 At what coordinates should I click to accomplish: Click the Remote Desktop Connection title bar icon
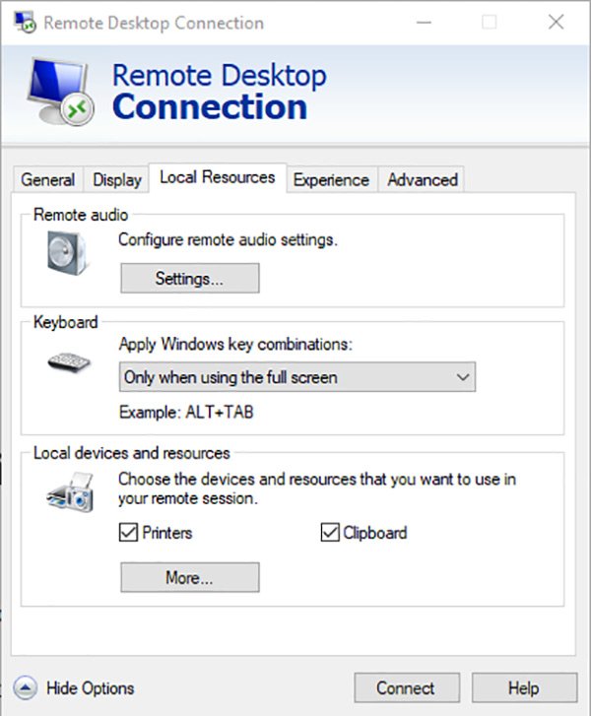(x=27, y=22)
